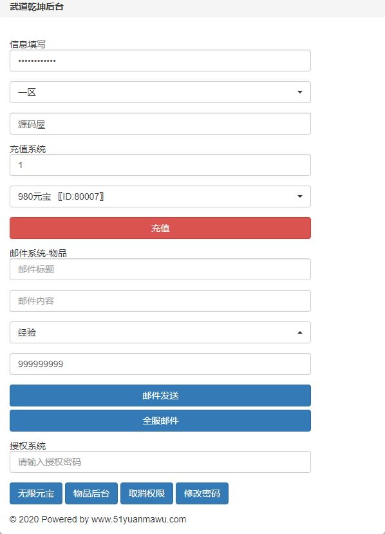The width and height of the screenshot is (385, 534).
Task: Click the 请输入授权密码 input field
Action: pos(160,462)
